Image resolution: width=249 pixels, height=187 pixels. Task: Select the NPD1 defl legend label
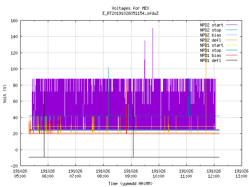point(210,60)
